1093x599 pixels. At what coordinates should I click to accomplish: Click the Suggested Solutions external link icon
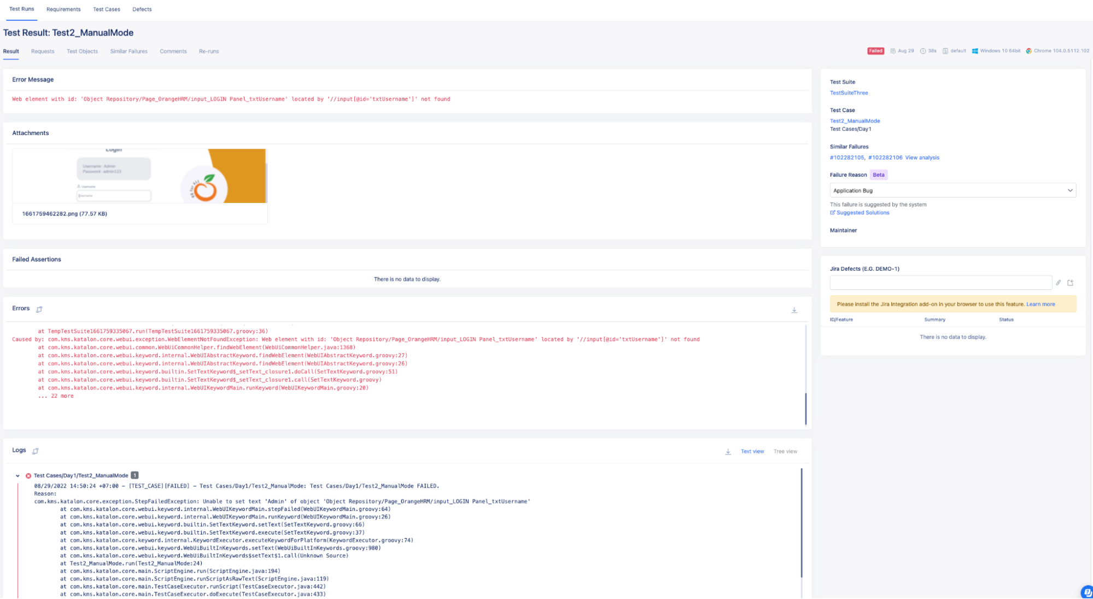coord(833,212)
